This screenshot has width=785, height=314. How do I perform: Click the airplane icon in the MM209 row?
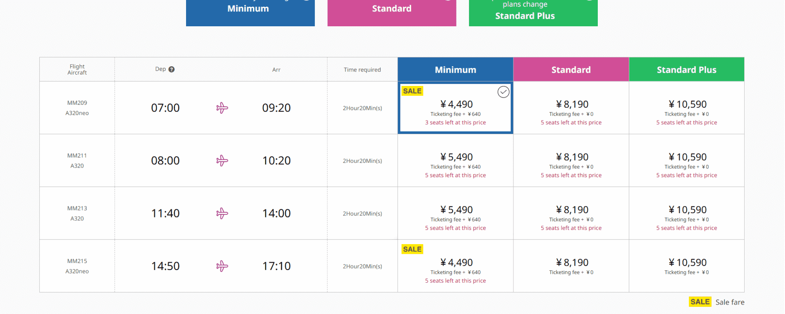222,108
